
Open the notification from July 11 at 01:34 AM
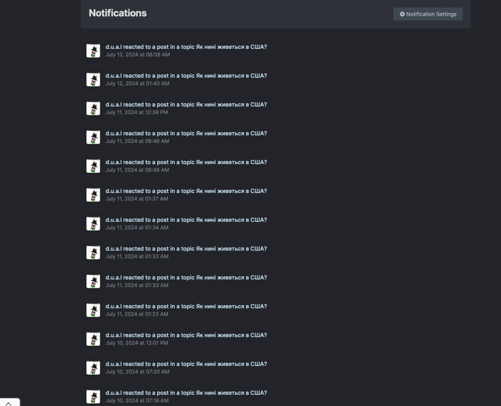coord(186,219)
